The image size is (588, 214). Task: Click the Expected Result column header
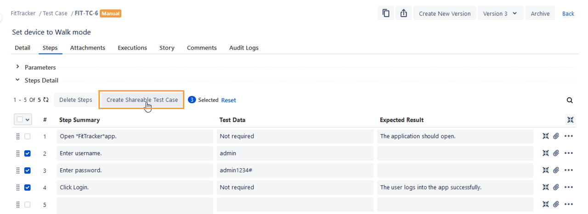coord(401,120)
